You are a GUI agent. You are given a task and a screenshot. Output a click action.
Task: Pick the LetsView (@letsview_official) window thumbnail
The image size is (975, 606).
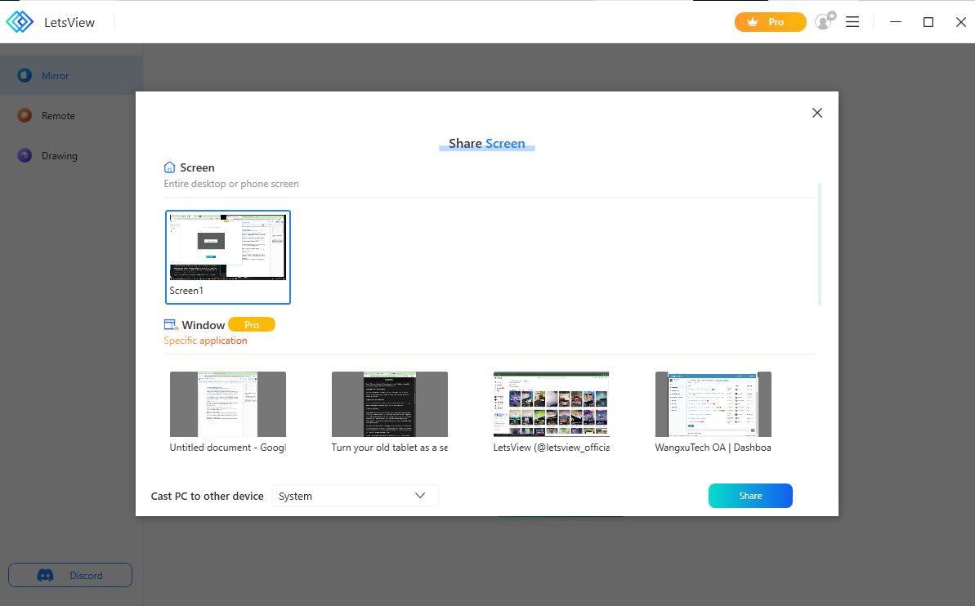click(x=552, y=404)
